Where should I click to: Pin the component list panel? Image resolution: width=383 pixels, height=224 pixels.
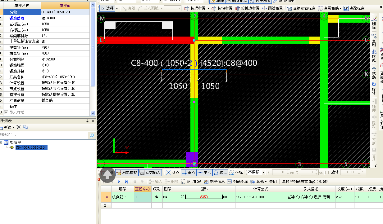point(87,121)
